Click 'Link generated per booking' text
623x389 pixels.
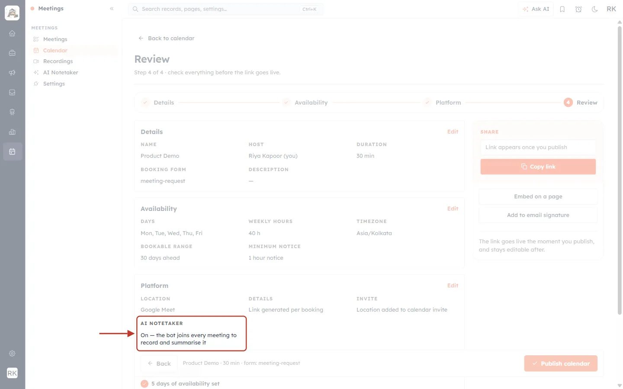tap(286, 310)
